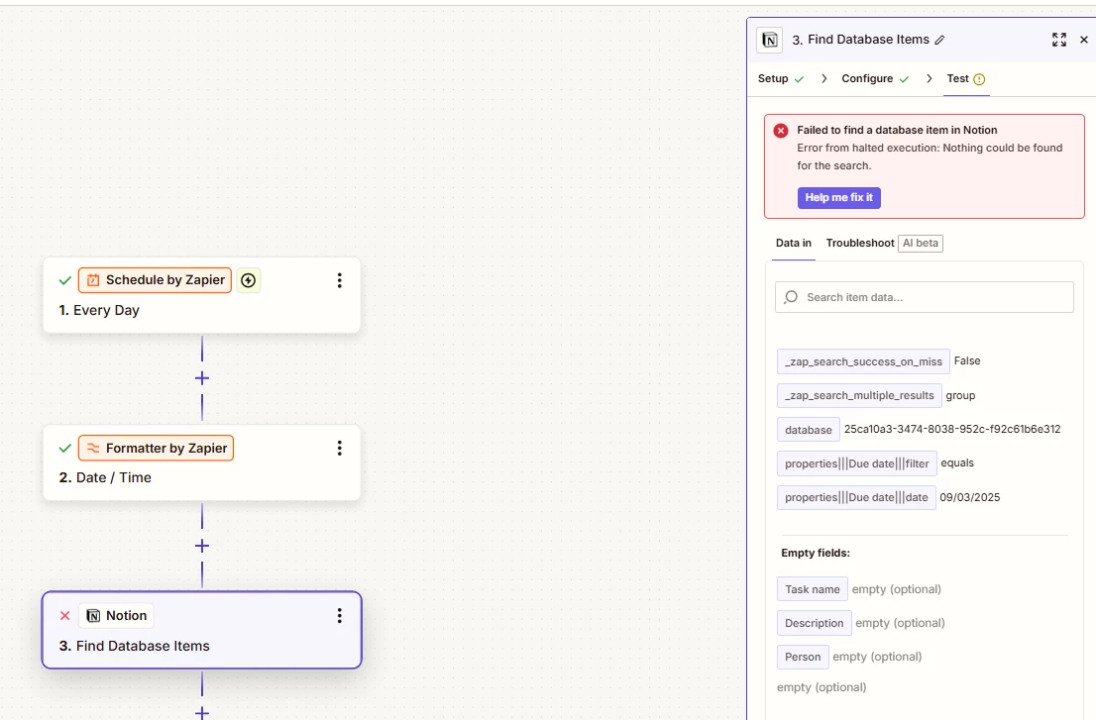Click green checkmark on Schedule step
Image resolution: width=1096 pixels, height=720 pixels.
pyautogui.click(x=65, y=280)
